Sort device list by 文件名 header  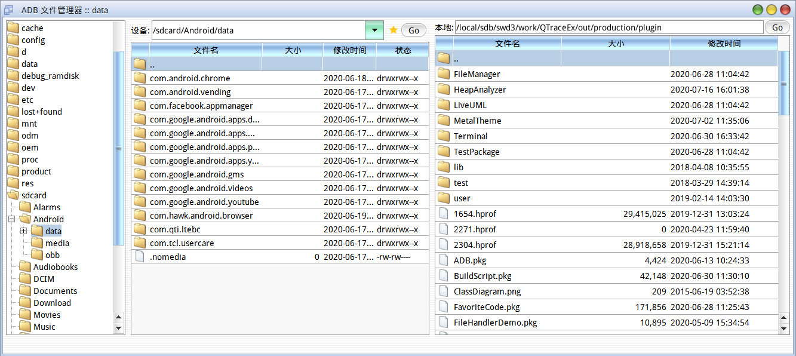[206, 50]
